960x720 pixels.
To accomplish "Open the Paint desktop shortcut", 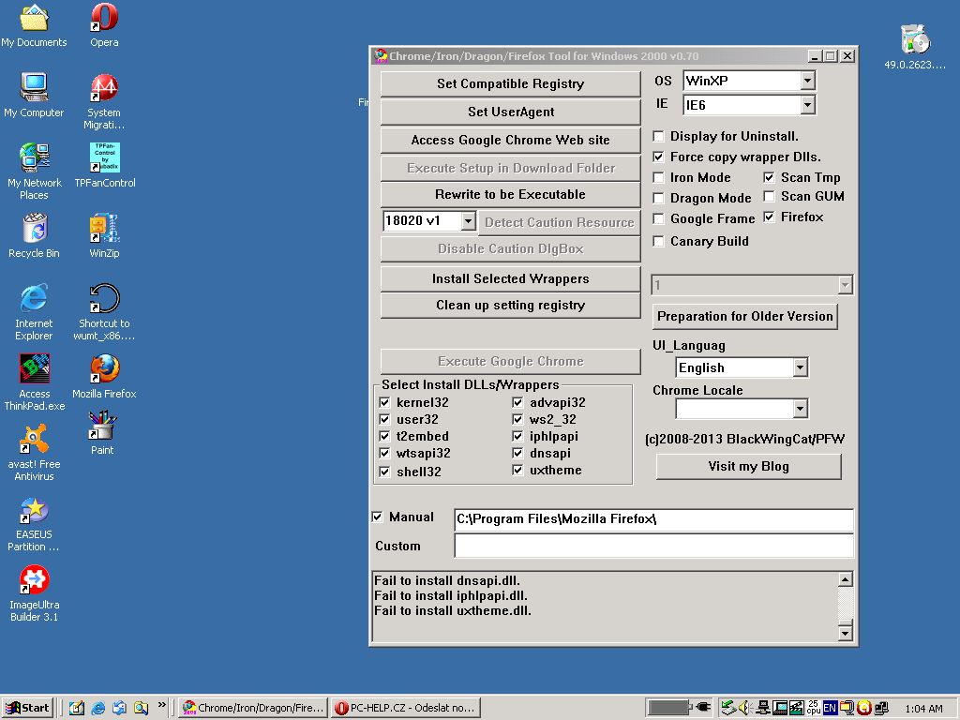I will click(x=102, y=427).
